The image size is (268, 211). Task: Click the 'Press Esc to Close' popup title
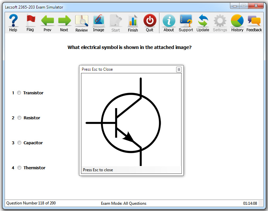pyautogui.click(x=97, y=69)
